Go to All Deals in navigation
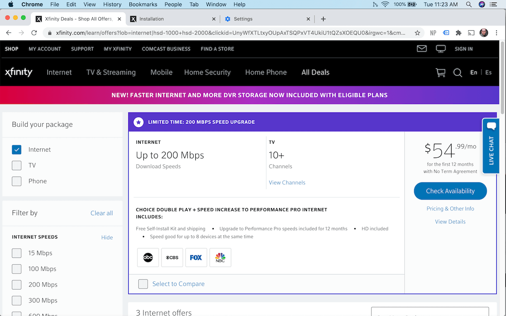 point(315,72)
